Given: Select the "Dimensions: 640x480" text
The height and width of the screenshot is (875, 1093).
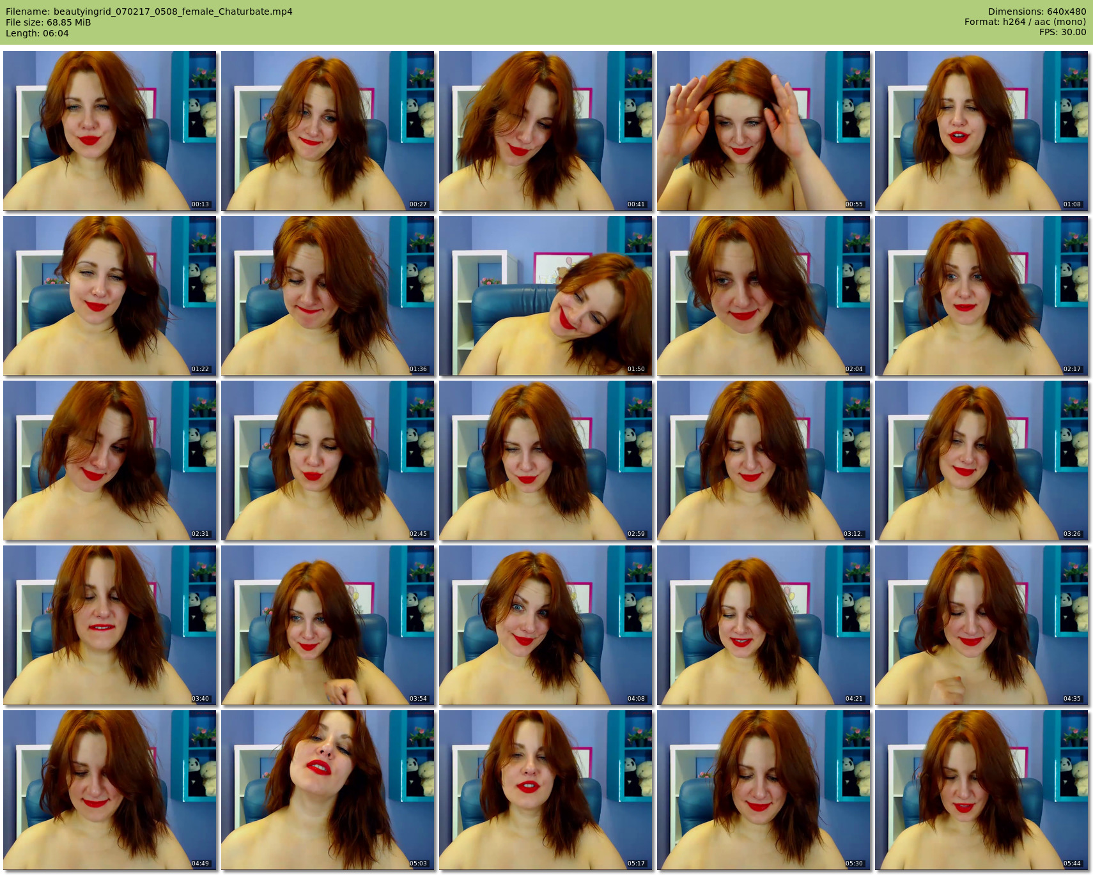Looking at the screenshot, I should [1037, 11].
